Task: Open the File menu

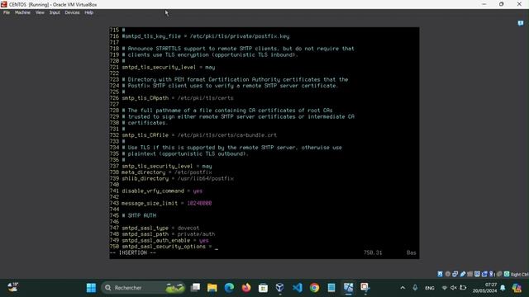Action: coord(7,12)
